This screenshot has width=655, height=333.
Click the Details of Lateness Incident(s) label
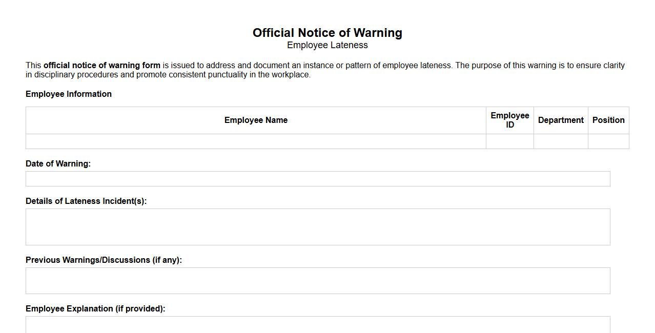tap(86, 201)
